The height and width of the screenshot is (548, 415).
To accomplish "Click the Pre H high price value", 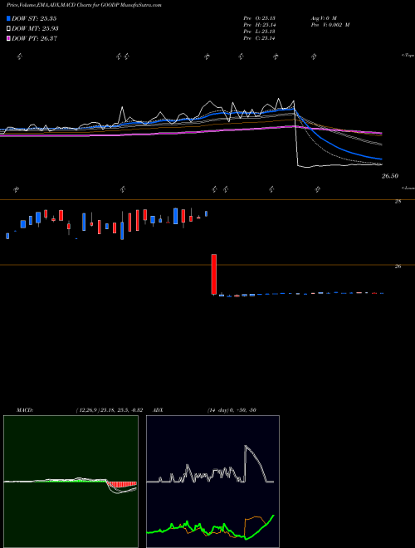I will point(260,25).
